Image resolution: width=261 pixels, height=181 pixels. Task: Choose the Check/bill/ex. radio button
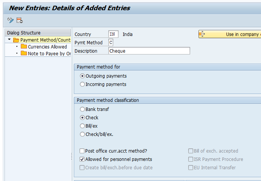[x=82, y=134]
